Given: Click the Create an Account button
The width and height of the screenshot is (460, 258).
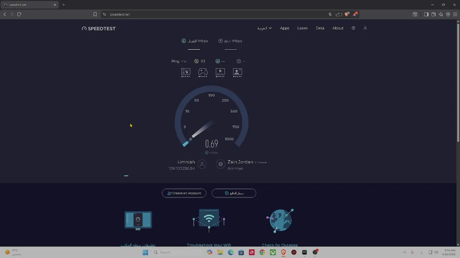Looking at the screenshot, I should (184, 193).
